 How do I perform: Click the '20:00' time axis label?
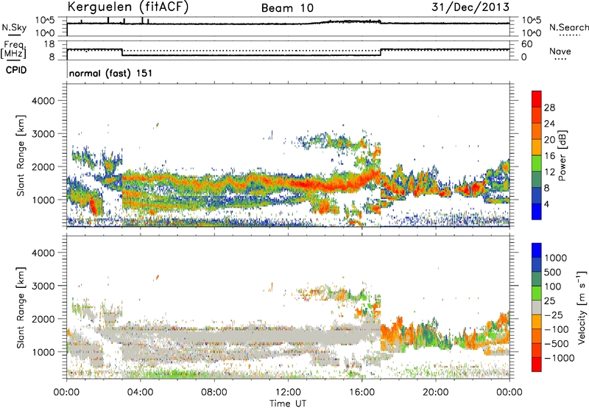pos(435,393)
